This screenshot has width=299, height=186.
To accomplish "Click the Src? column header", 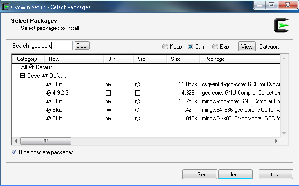I will click(x=150, y=59).
